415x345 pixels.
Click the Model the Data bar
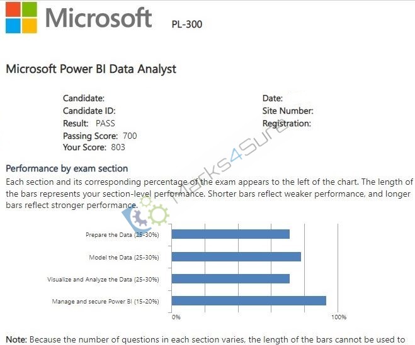point(236,256)
